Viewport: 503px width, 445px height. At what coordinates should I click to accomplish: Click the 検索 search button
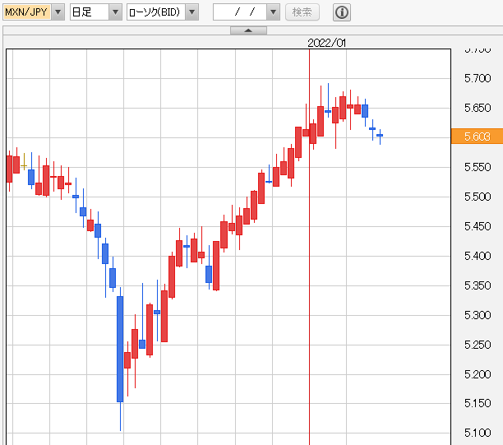point(302,12)
